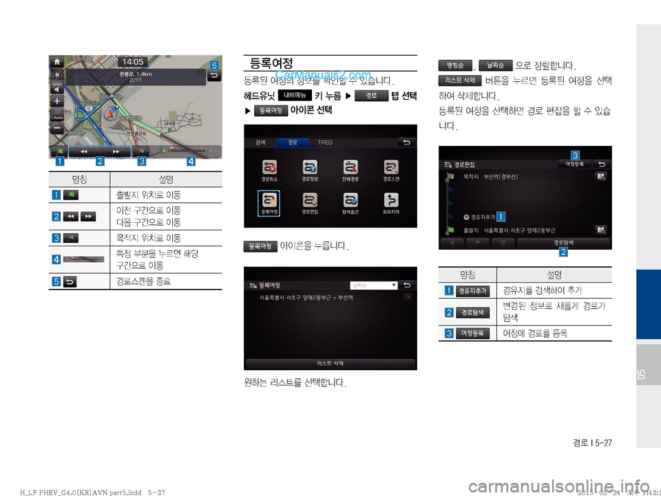Click the 1.4km 2/11 guidance banner

coord(136,77)
